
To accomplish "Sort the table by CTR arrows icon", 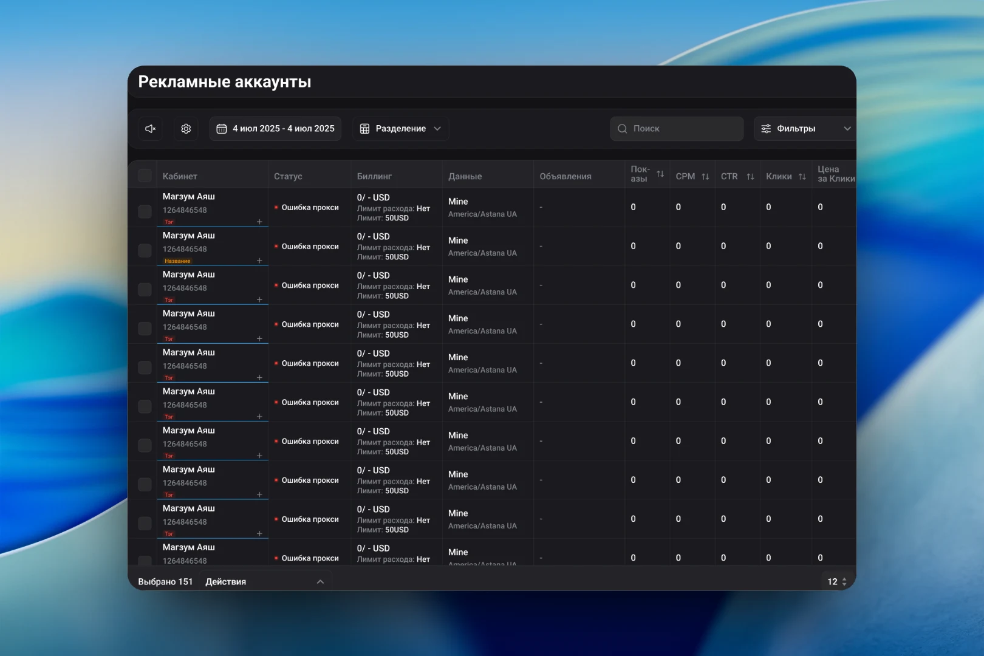I will point(750,177).
